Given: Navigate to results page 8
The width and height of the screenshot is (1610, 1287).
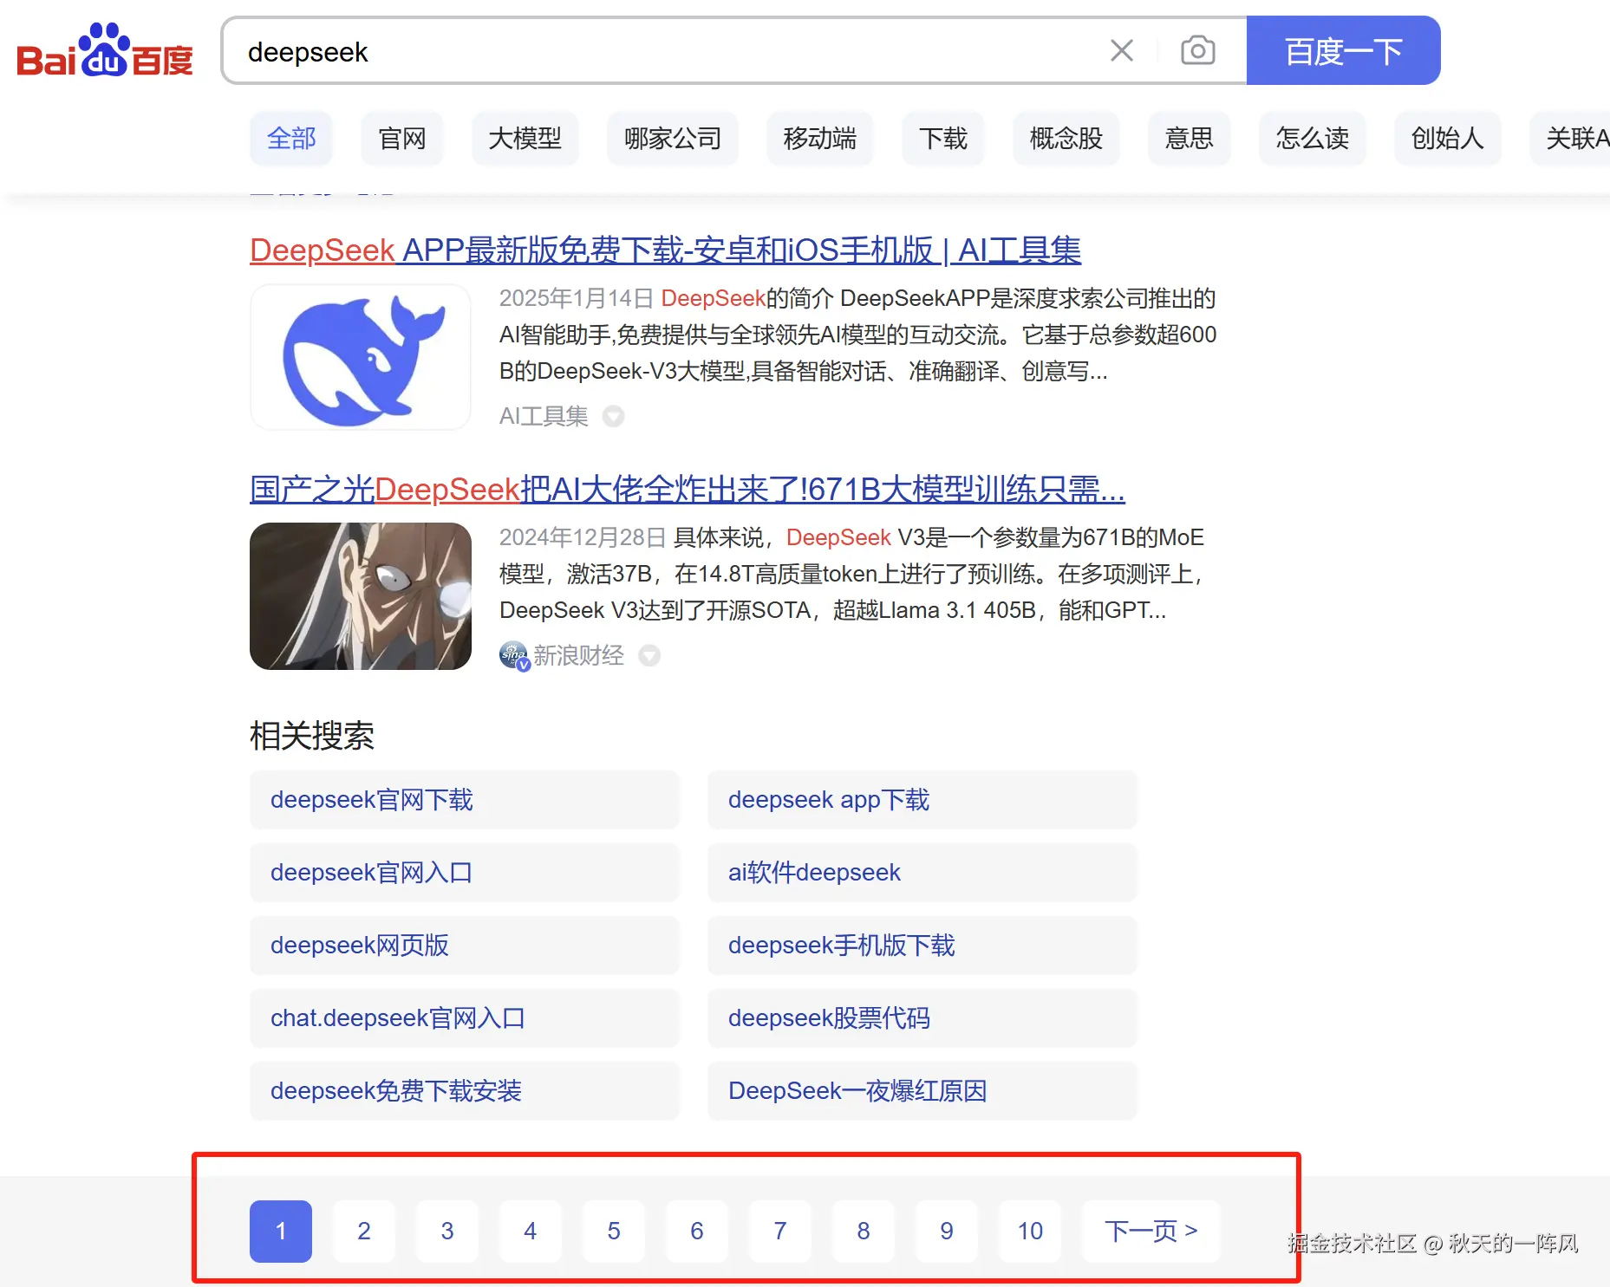Looking at the screenshot, I should point(864,1231).
